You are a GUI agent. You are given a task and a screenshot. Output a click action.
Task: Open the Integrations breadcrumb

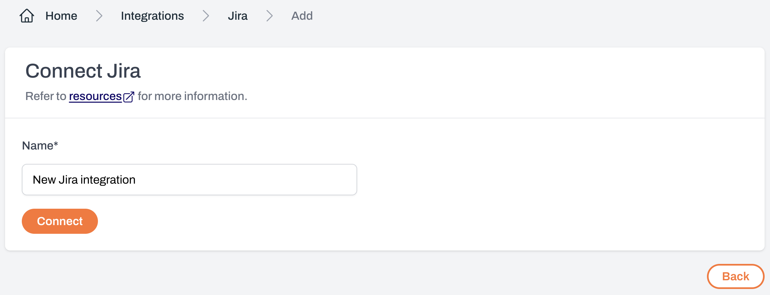[152, 16]
